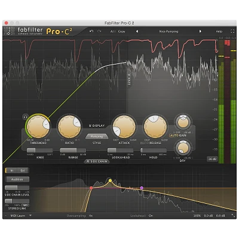Collapse the knee display panel handle

pos(129,79)
